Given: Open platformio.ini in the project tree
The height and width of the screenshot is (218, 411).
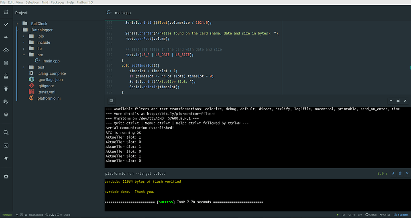Looking at the screenshot, I should 49,98.
